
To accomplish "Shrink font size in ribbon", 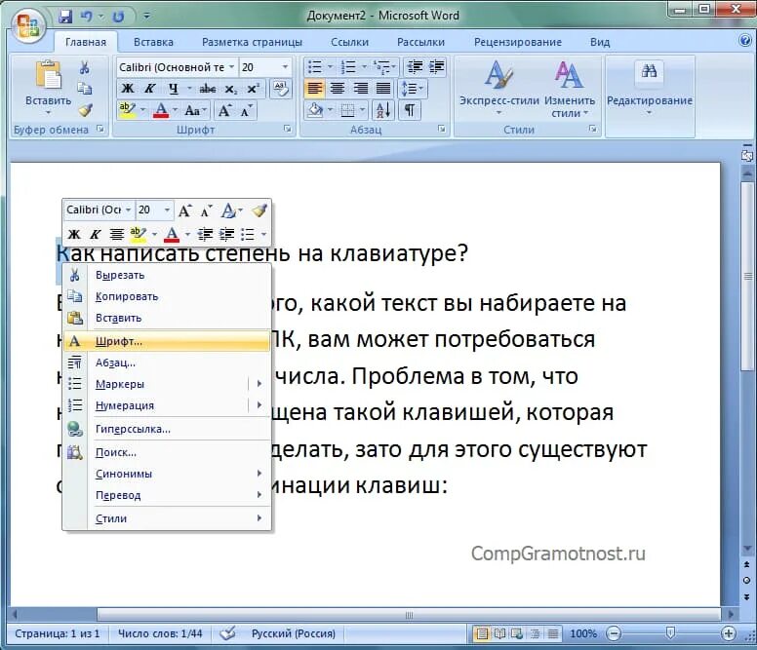I will click(246, 111).
